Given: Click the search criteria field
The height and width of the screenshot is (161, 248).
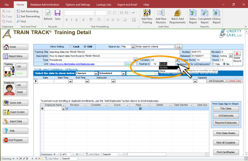Looking at the screenshot, I should [155, 47].
